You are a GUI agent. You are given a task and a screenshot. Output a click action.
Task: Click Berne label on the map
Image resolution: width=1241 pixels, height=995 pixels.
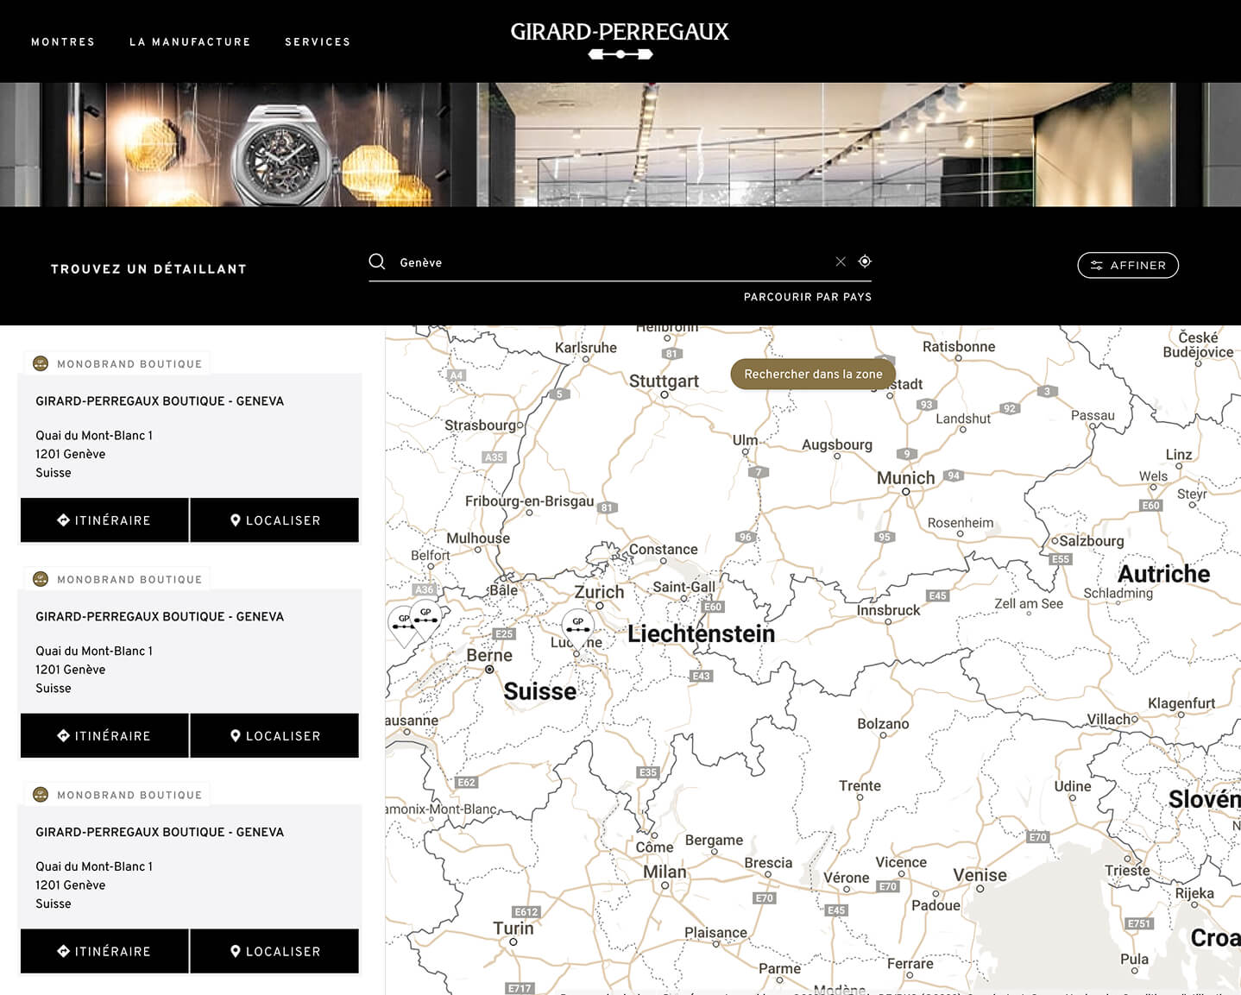pyautogui.click(x=489, y=655)
